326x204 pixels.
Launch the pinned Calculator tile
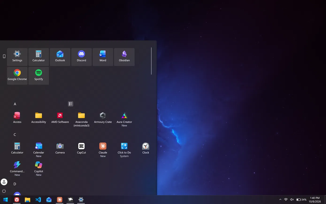tap(39, 57)
